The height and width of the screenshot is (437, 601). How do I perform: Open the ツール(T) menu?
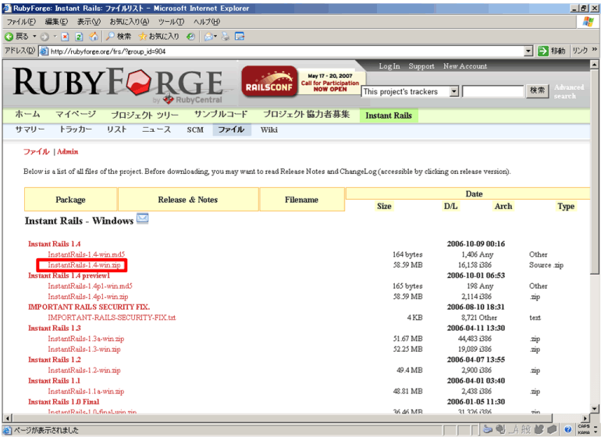tap(171, 22)
